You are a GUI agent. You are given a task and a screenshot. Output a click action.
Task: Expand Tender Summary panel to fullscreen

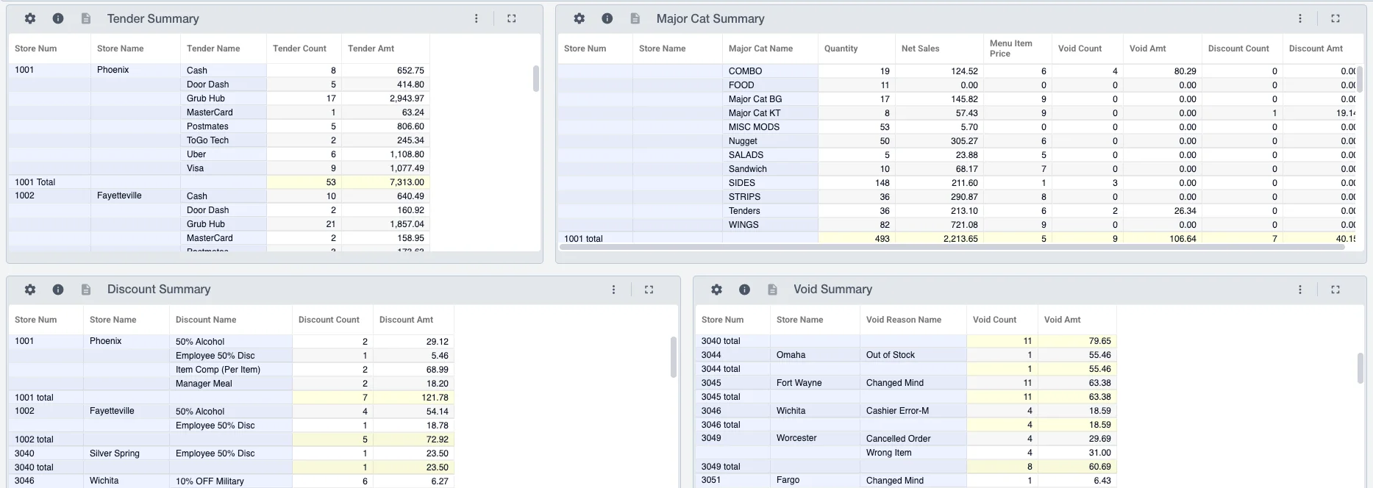[x=512, y=18]
